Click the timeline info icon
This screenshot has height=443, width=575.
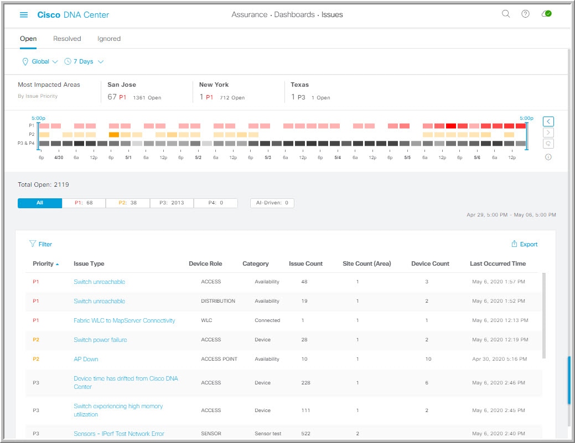[x=548, y=157]
